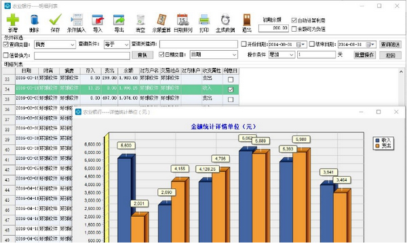The height and width of the screenshot is (252, 407).
Task: Toggle 自动计算利息 (Auto-calculate interest) checkbox
Action: pyautogui.click(x=294, y=20)
